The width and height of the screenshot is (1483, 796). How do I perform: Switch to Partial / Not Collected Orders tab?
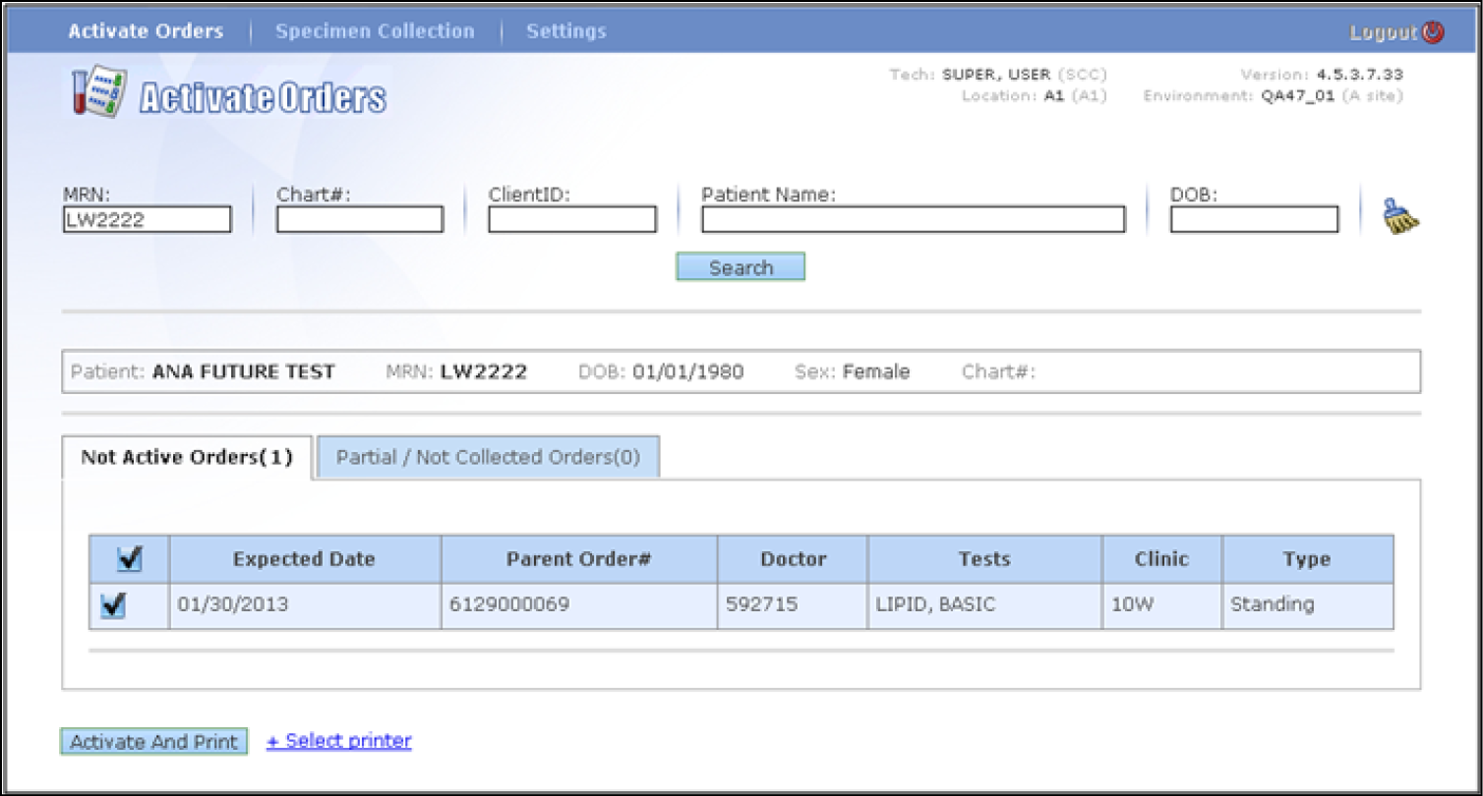click(x=488, y=458)
